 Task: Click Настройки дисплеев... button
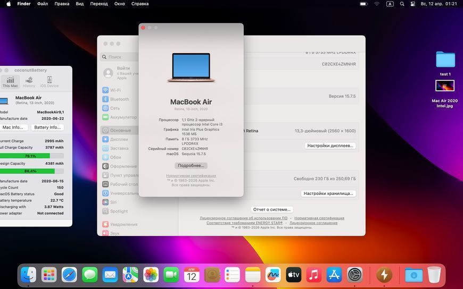pos(330,146)
